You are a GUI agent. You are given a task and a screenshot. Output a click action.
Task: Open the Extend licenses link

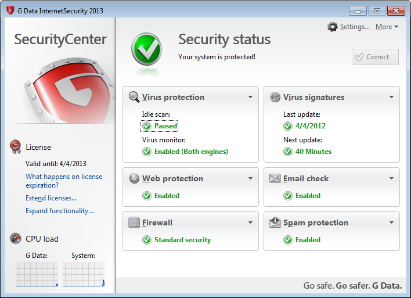coord(51,198)
